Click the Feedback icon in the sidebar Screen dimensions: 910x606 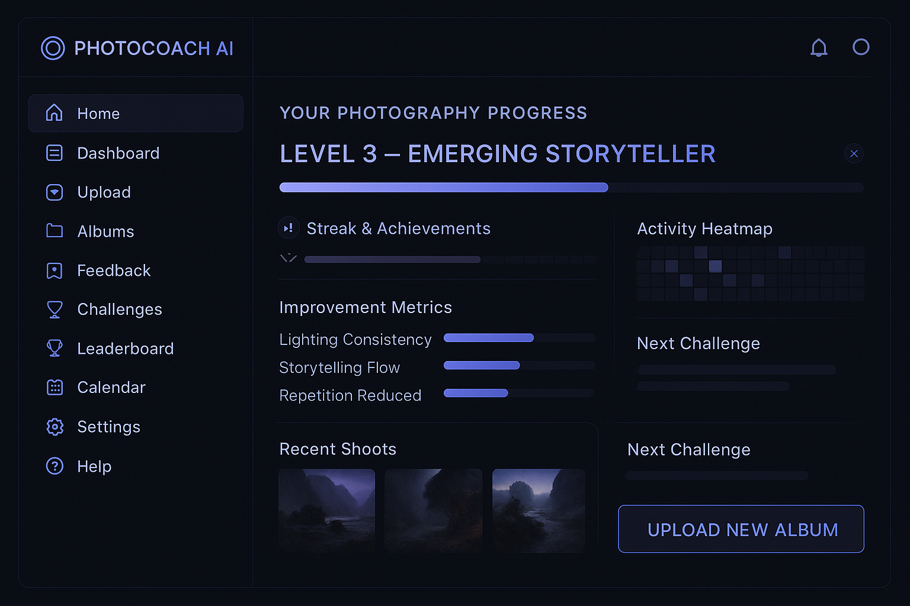(x=55, y=270)
